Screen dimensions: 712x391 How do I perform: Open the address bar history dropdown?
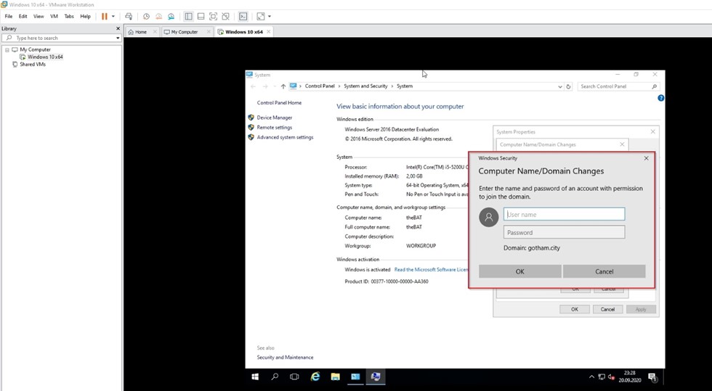(560, 86)
